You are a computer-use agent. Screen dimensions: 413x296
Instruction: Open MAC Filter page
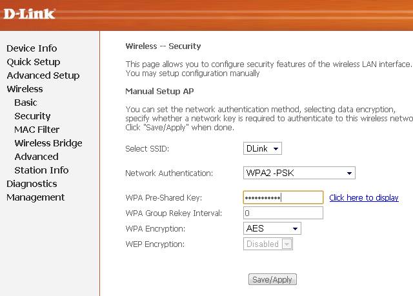[37, 130]
